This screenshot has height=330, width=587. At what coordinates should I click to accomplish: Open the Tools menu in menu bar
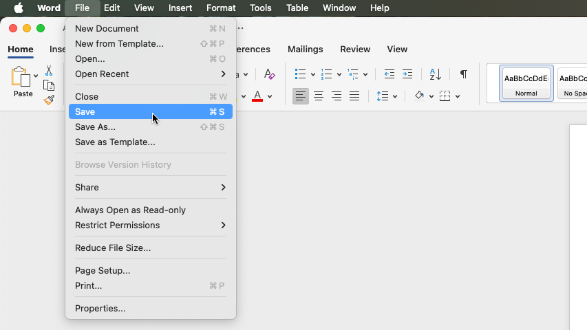tap(261, 8)
